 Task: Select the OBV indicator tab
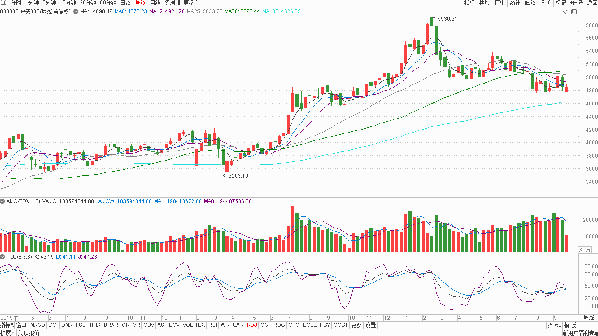149,325
